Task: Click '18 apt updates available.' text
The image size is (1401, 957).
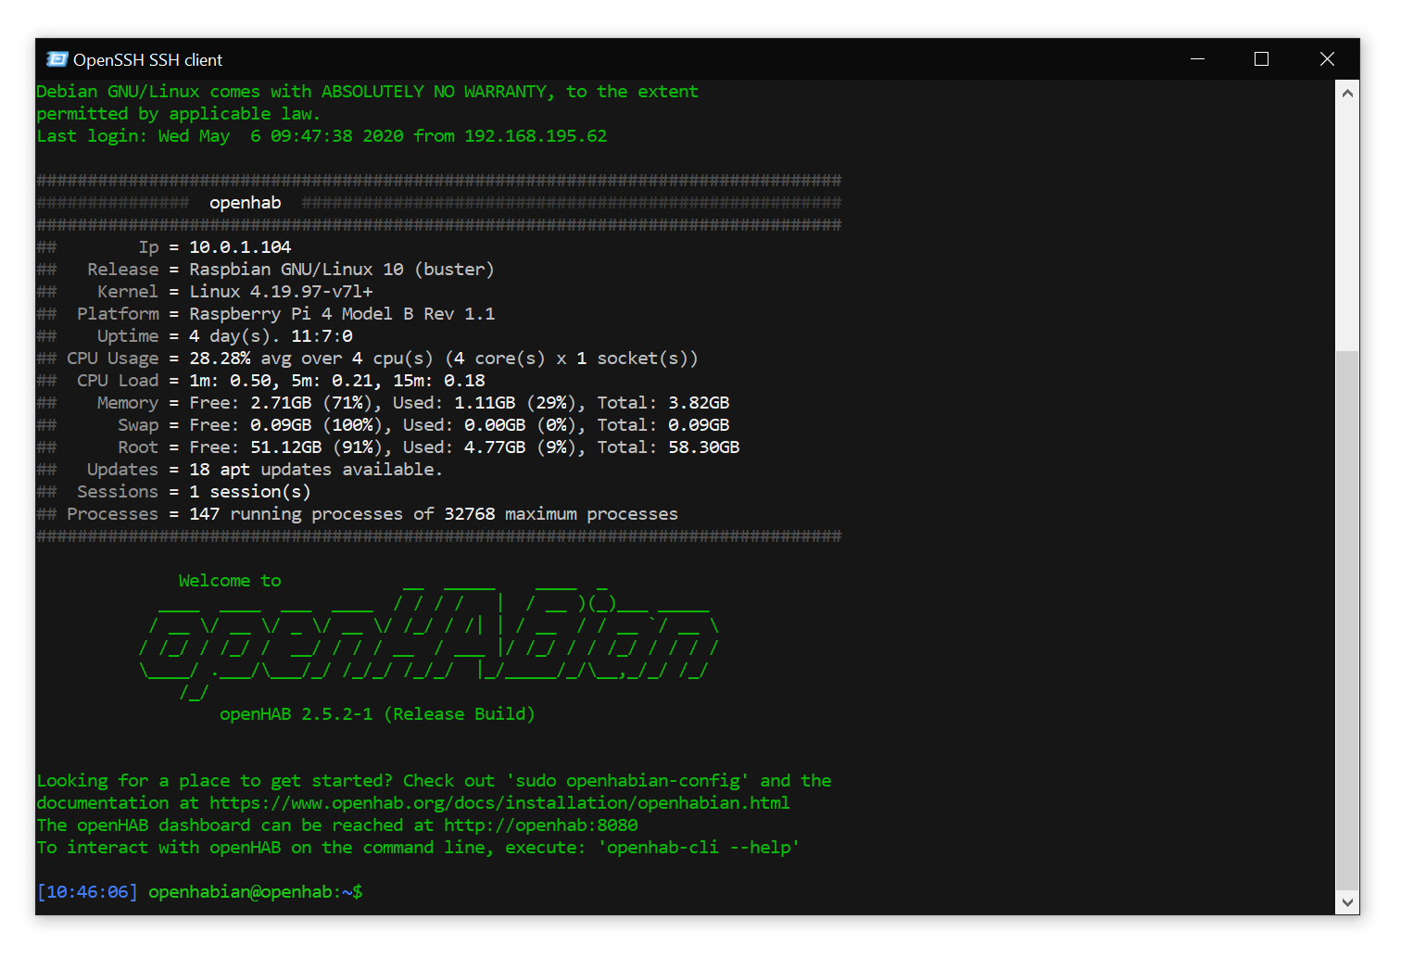Action: click(316, 470)
